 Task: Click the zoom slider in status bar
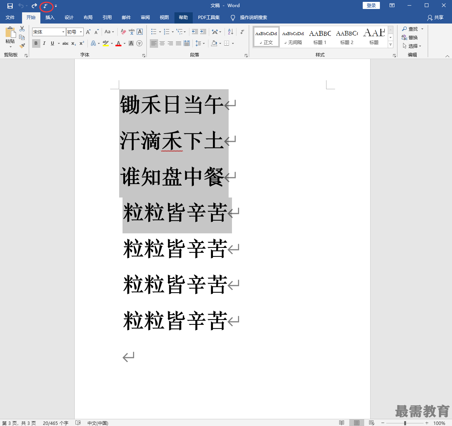[405, 423]
